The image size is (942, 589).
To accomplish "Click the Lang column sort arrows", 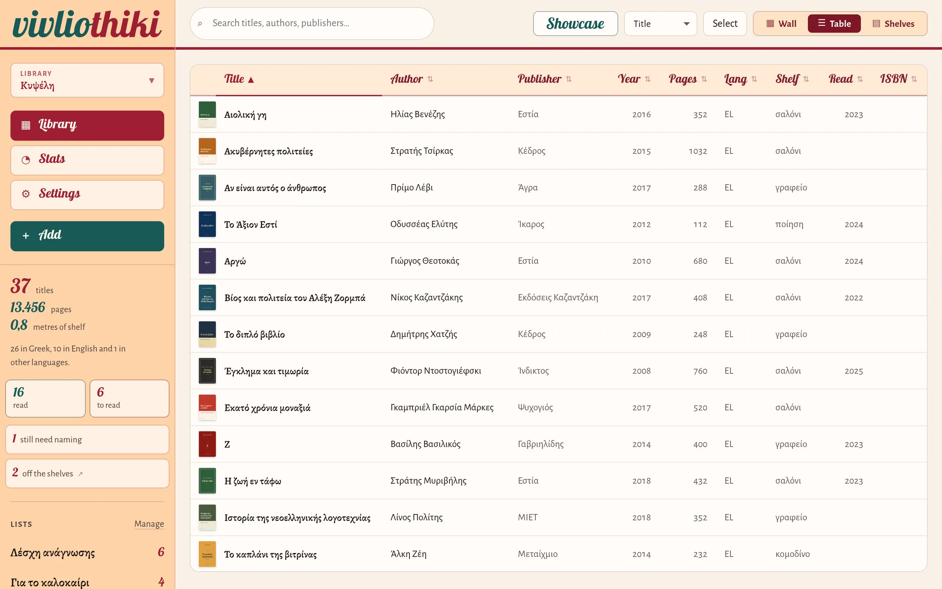I will (x=754, y=79).
